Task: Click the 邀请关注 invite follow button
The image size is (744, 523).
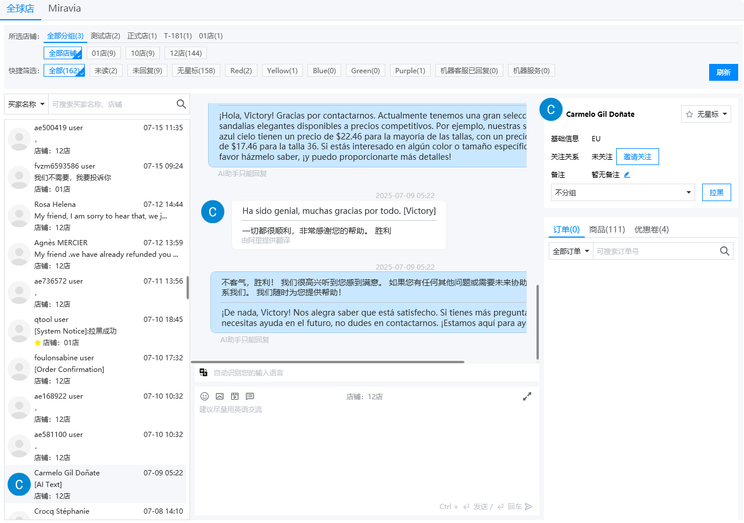Action: [x=637, y=157]
